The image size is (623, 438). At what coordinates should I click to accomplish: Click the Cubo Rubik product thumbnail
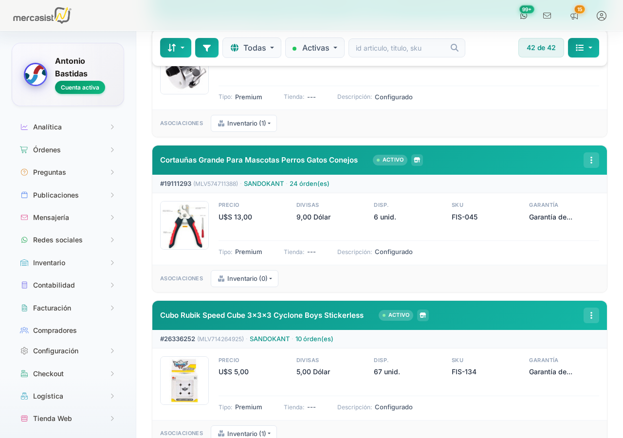click(184, 381)
